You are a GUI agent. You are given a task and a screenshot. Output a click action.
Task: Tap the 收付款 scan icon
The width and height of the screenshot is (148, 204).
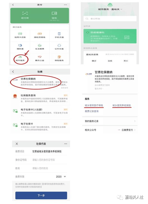pyautogui.click(x=25, y=13)
